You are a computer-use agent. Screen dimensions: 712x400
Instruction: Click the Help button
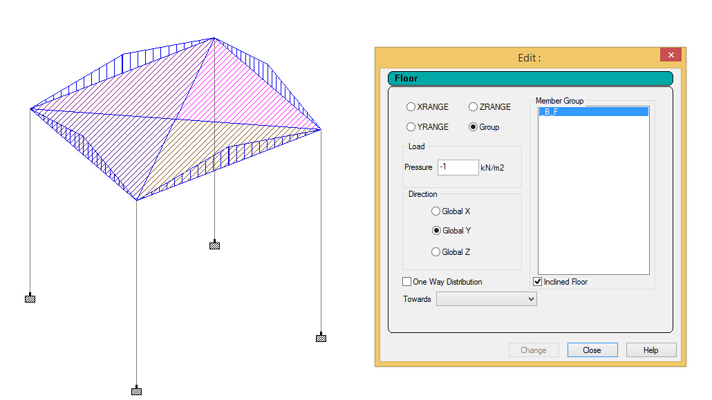(x=650, y=350)
